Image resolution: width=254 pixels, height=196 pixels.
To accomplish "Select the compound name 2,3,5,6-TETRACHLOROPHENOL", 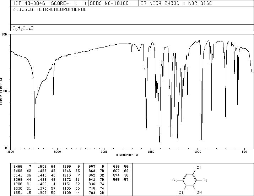I will click(x=49, y=10).
